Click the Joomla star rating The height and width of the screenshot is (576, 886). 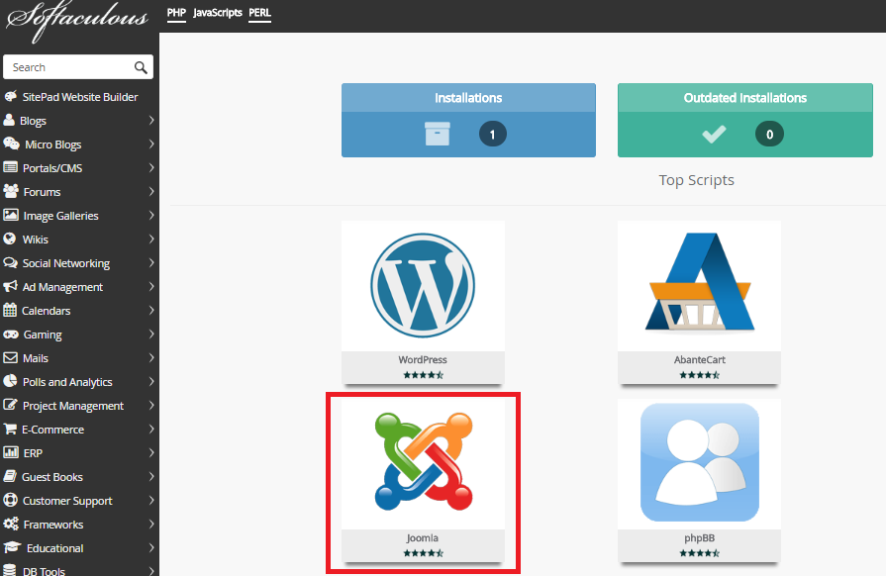(424, 553)
